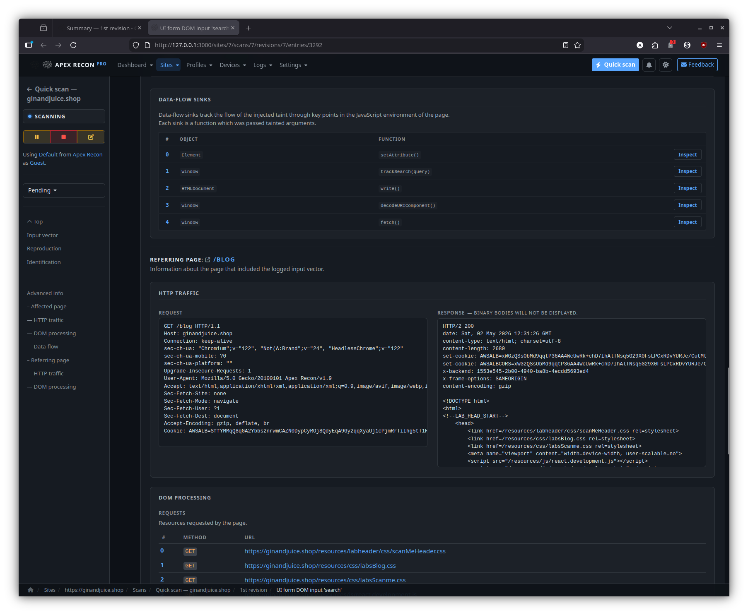Jump to Top in sidebar
Image resolution: width=748 pixels, height=615 pixels.
pyautogui.click(x=35, y=222)
